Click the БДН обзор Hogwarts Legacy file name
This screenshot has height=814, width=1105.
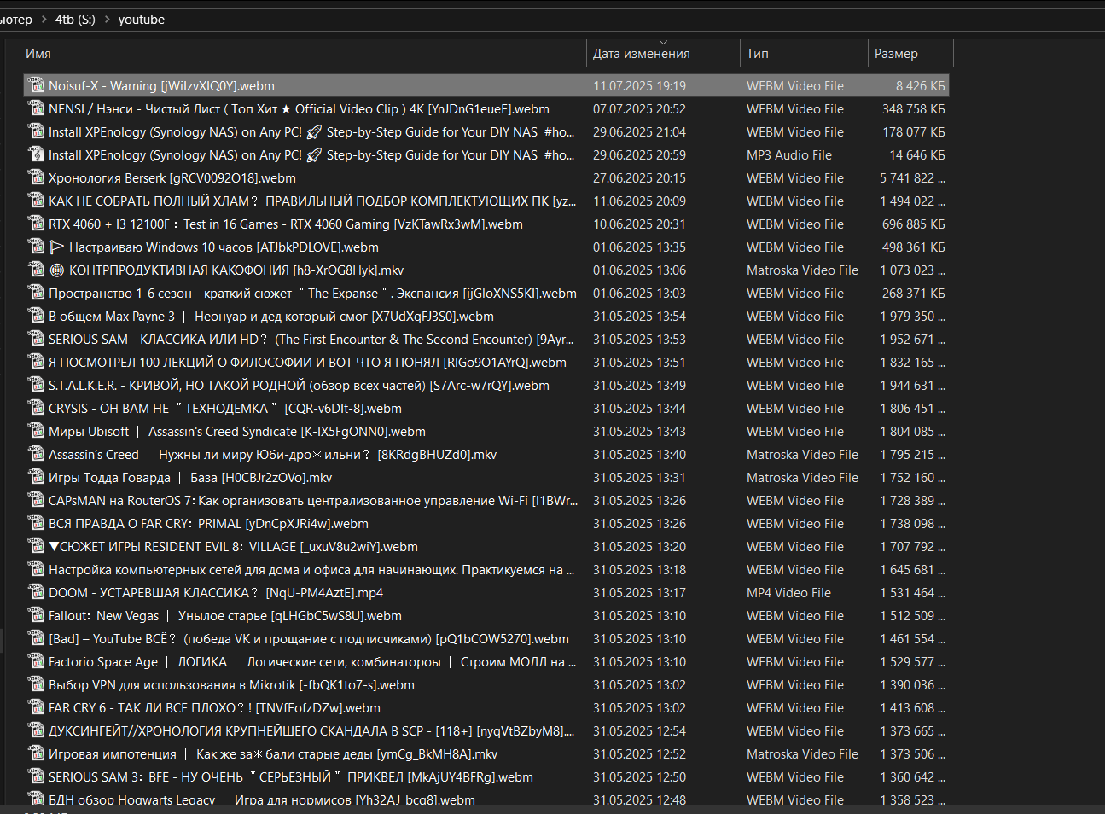click(x=262, y=799)
